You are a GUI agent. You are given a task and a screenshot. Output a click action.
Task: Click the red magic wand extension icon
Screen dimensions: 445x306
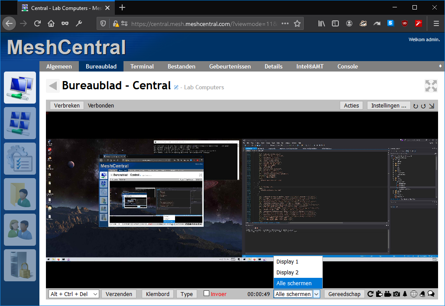pyautogui.click(x=419, y=23)
